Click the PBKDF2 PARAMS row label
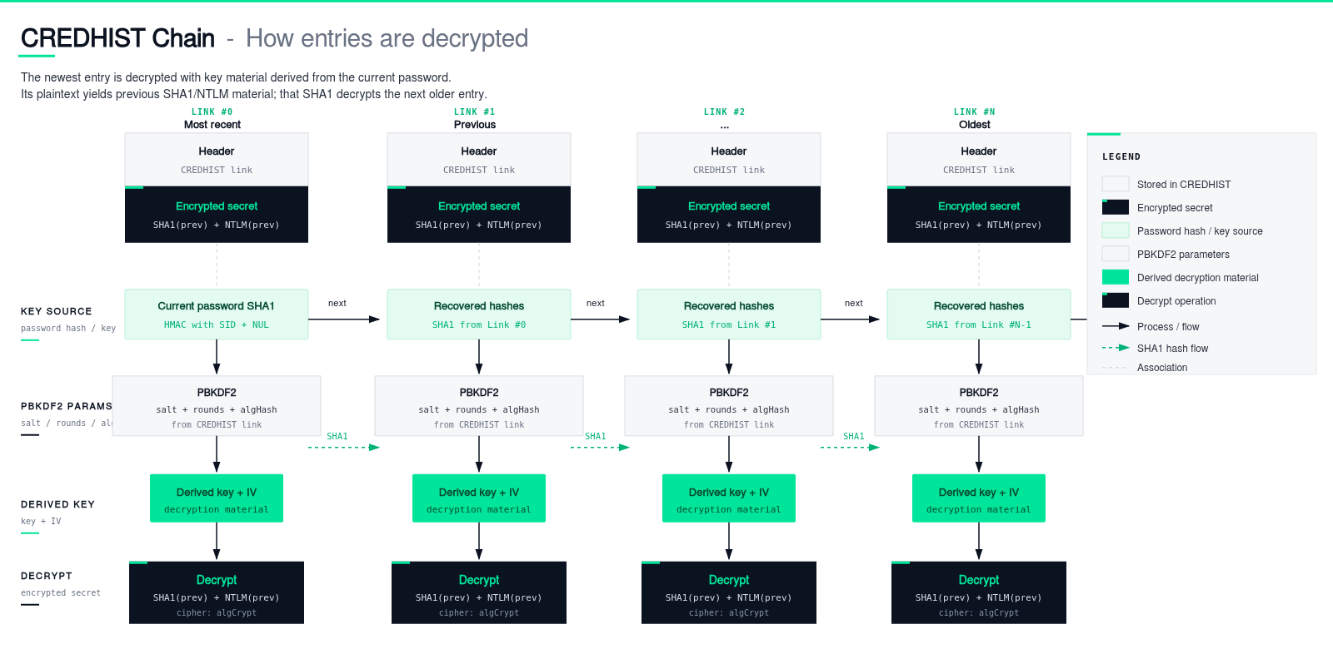The width and height of the screenshot is (1333, 649). click(67, 406)
